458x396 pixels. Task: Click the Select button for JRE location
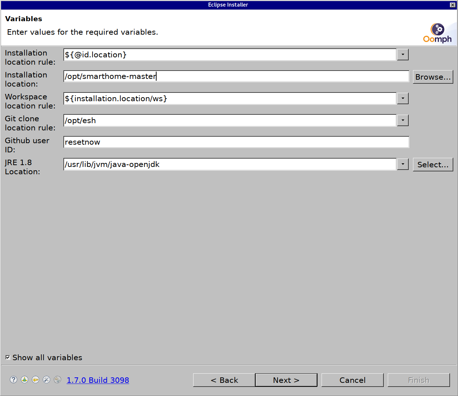(433, 164)
